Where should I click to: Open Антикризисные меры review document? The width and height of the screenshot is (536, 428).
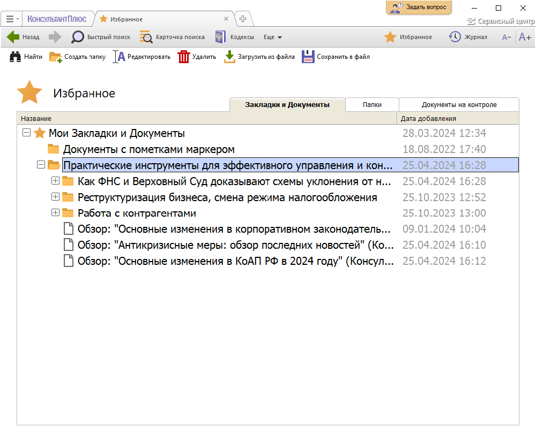pyautogui.click(x=235, y=245)
